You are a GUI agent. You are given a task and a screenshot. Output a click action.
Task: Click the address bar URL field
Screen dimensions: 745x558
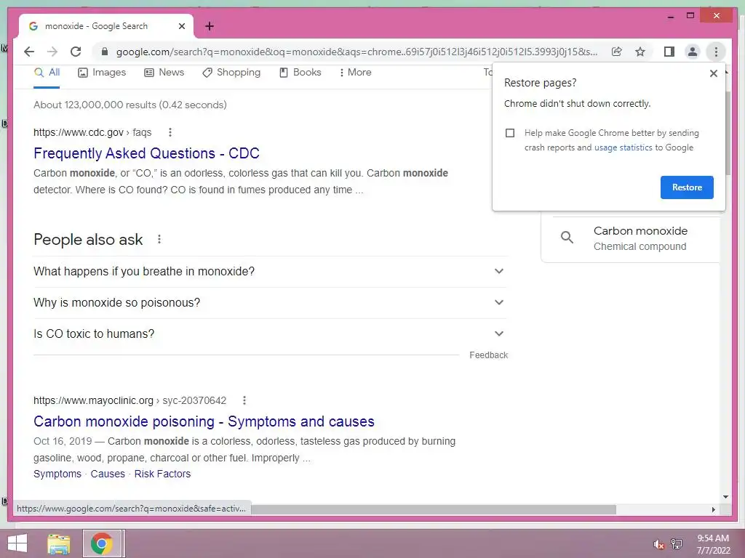click(x=356, y=52)
